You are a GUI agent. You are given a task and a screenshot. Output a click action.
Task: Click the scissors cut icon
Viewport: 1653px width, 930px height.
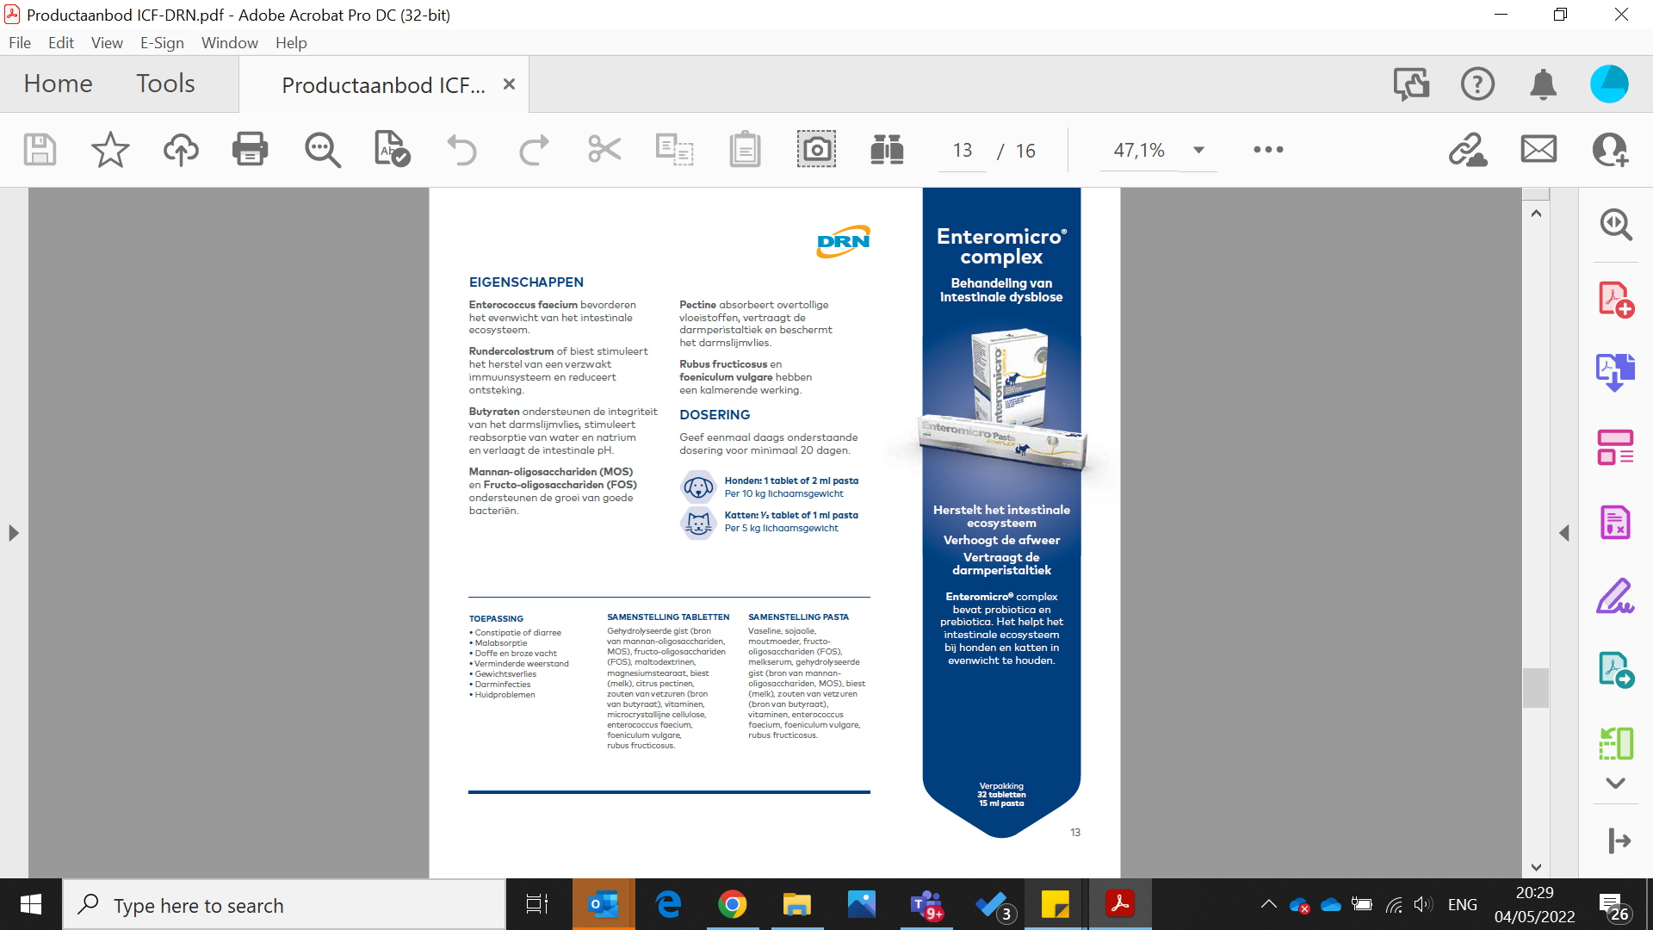coord(604,150)
